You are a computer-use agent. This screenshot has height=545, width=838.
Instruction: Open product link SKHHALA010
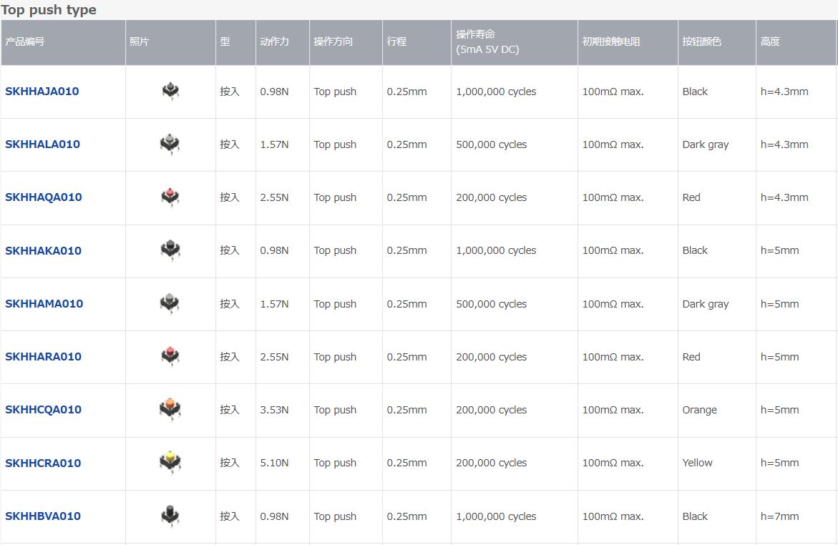42,144
